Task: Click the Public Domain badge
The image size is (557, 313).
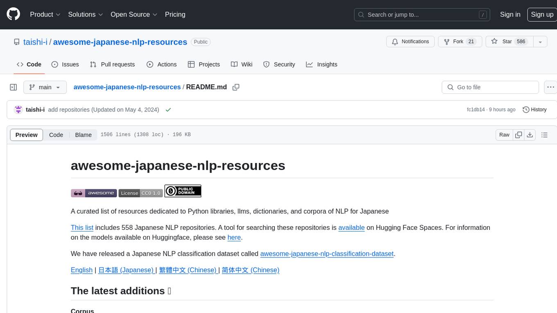Action: (x=183, y=191)
